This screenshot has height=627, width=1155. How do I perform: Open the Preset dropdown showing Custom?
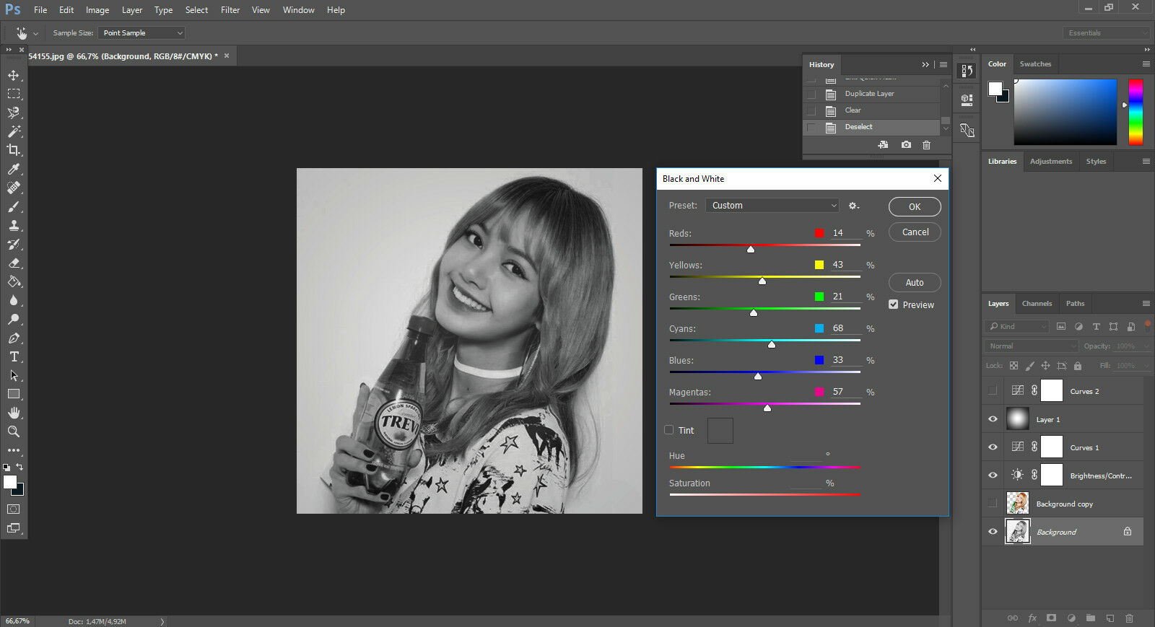coord(772,206)
